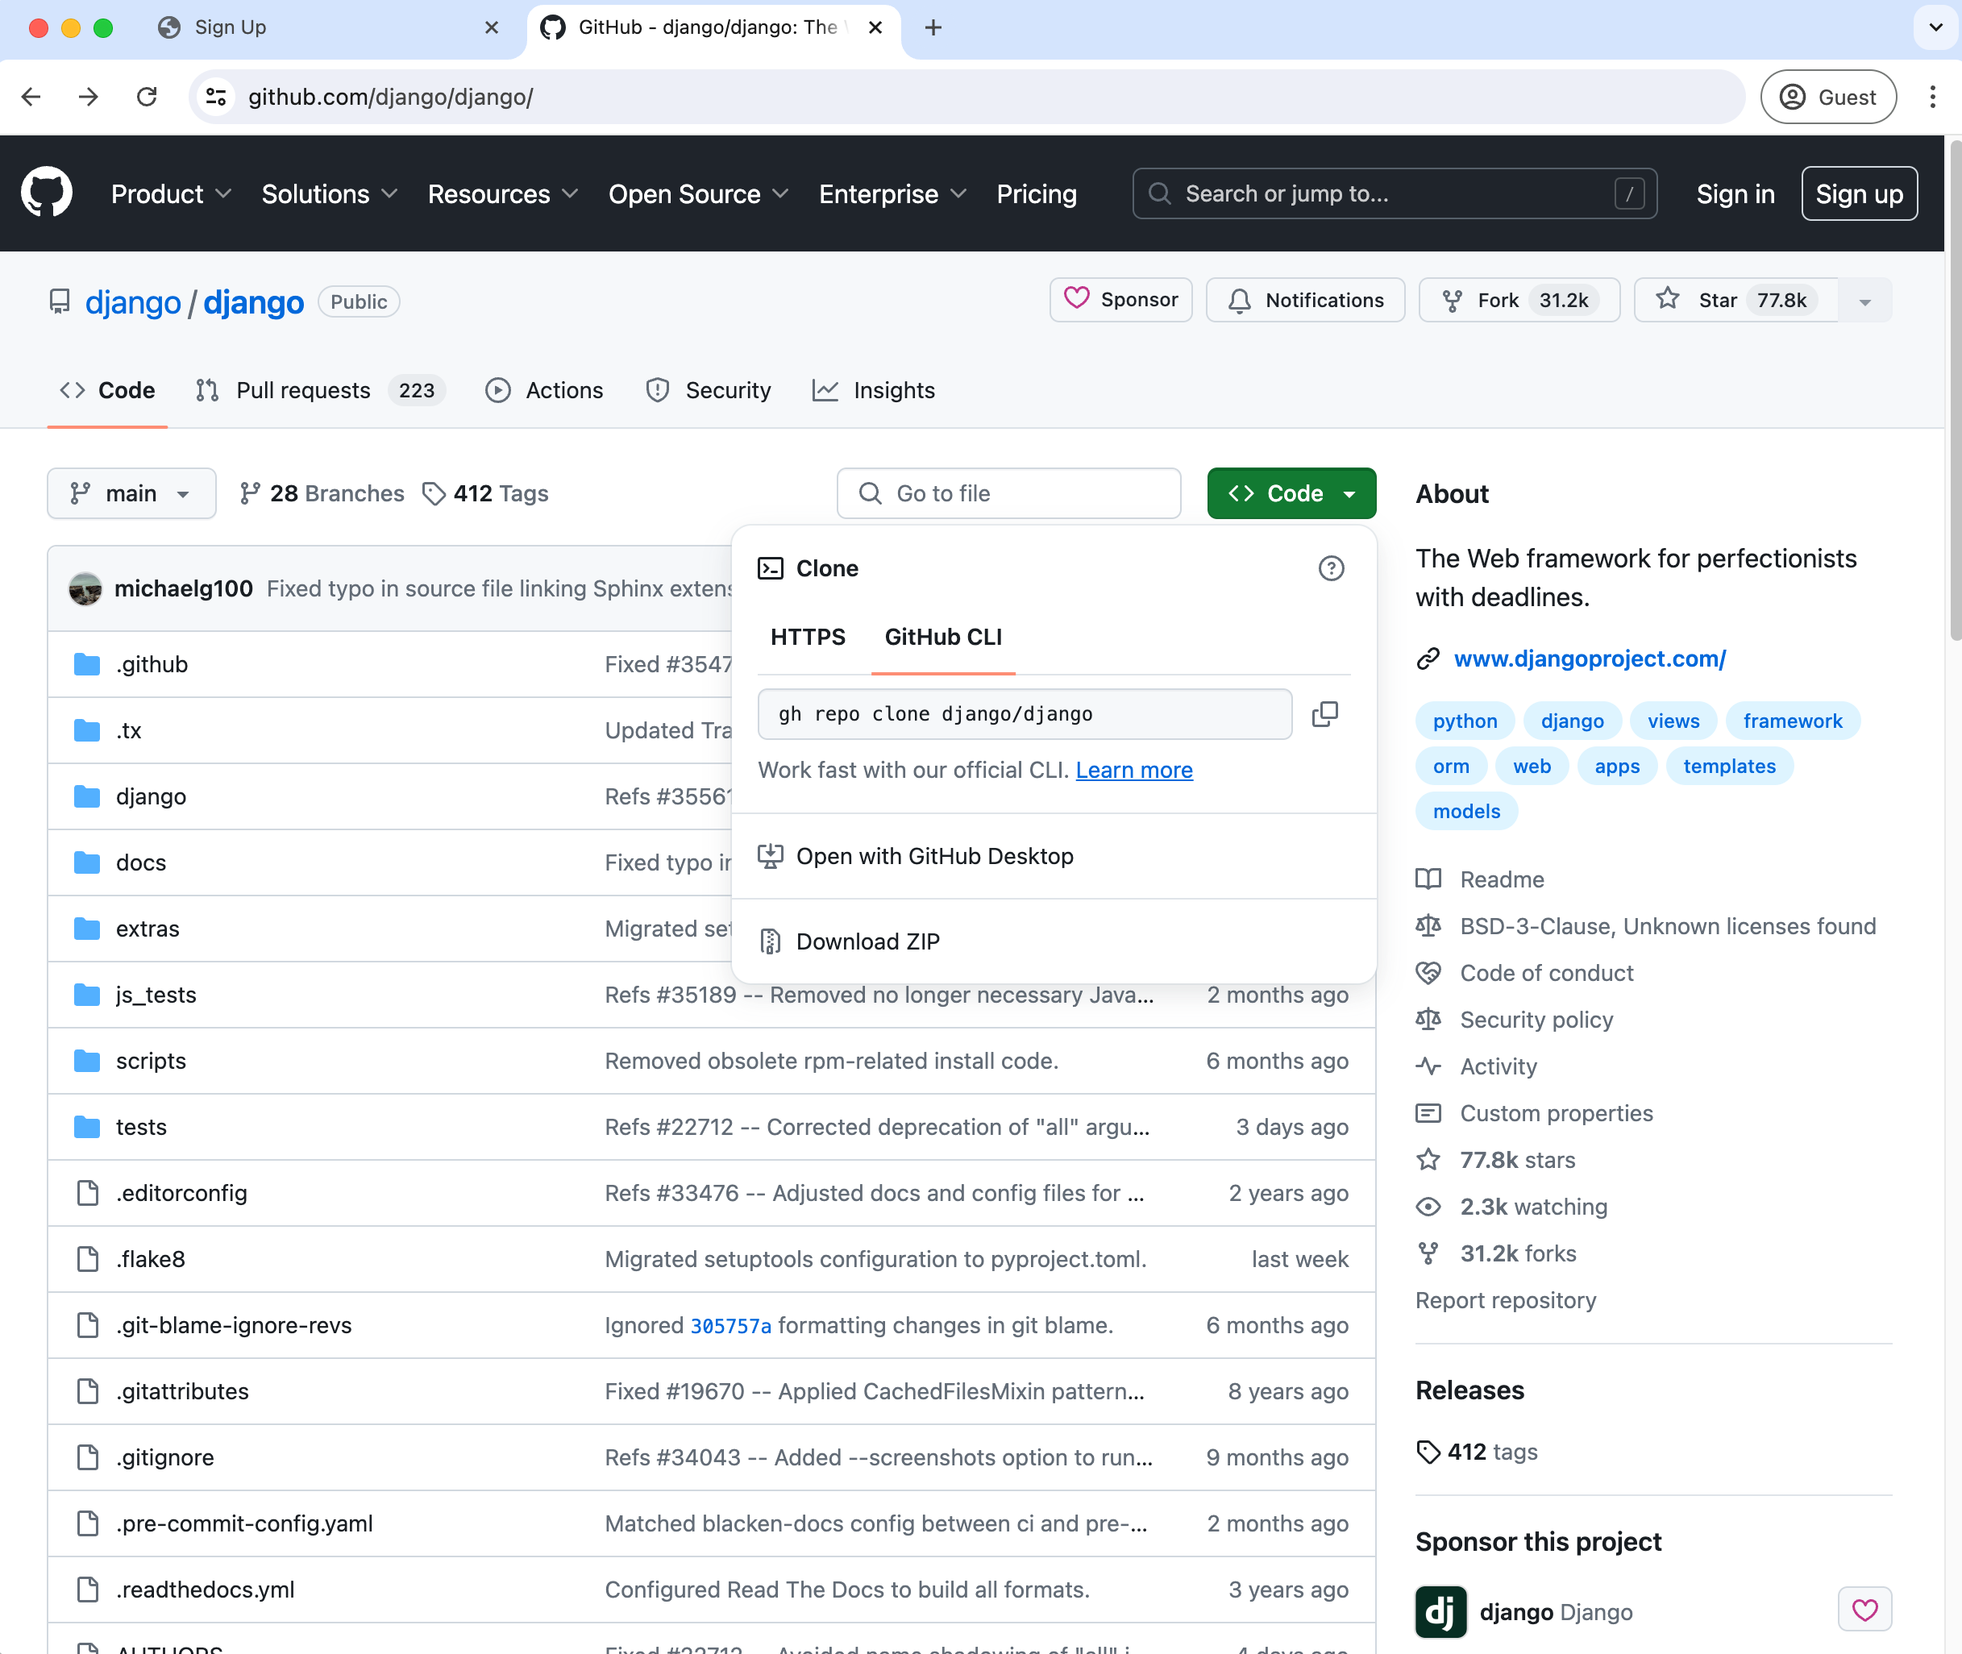This screenshot has height=1654, width=1962.
Task: Switch to the Sign Up browser tab
Action: 328,28
